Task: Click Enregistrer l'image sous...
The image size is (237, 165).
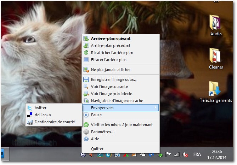Action: click(120, 79)
